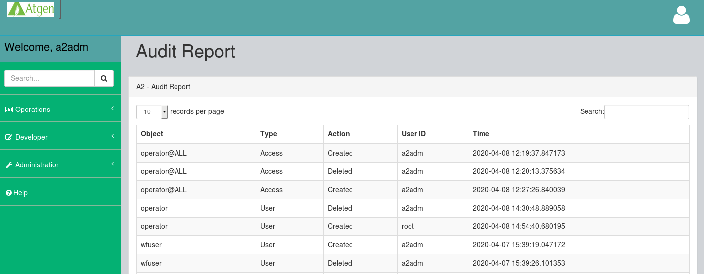
Task: Click the Operations bar chart icon
Action: pos(9,110)
